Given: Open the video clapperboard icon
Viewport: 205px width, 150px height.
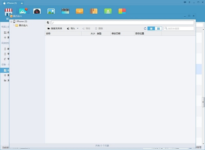Looking at the screenshot, I should 65,11.
